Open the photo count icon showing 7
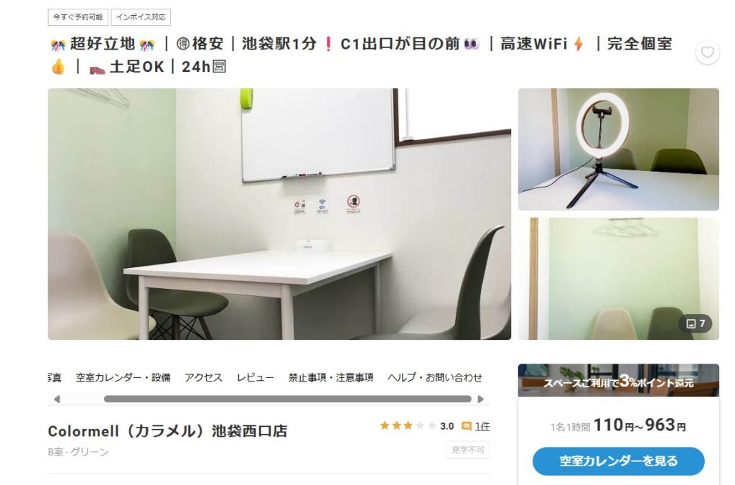Image resolution: width=735 pixels, height=485 pixels. pyautogui.click(x=696, y=323)
